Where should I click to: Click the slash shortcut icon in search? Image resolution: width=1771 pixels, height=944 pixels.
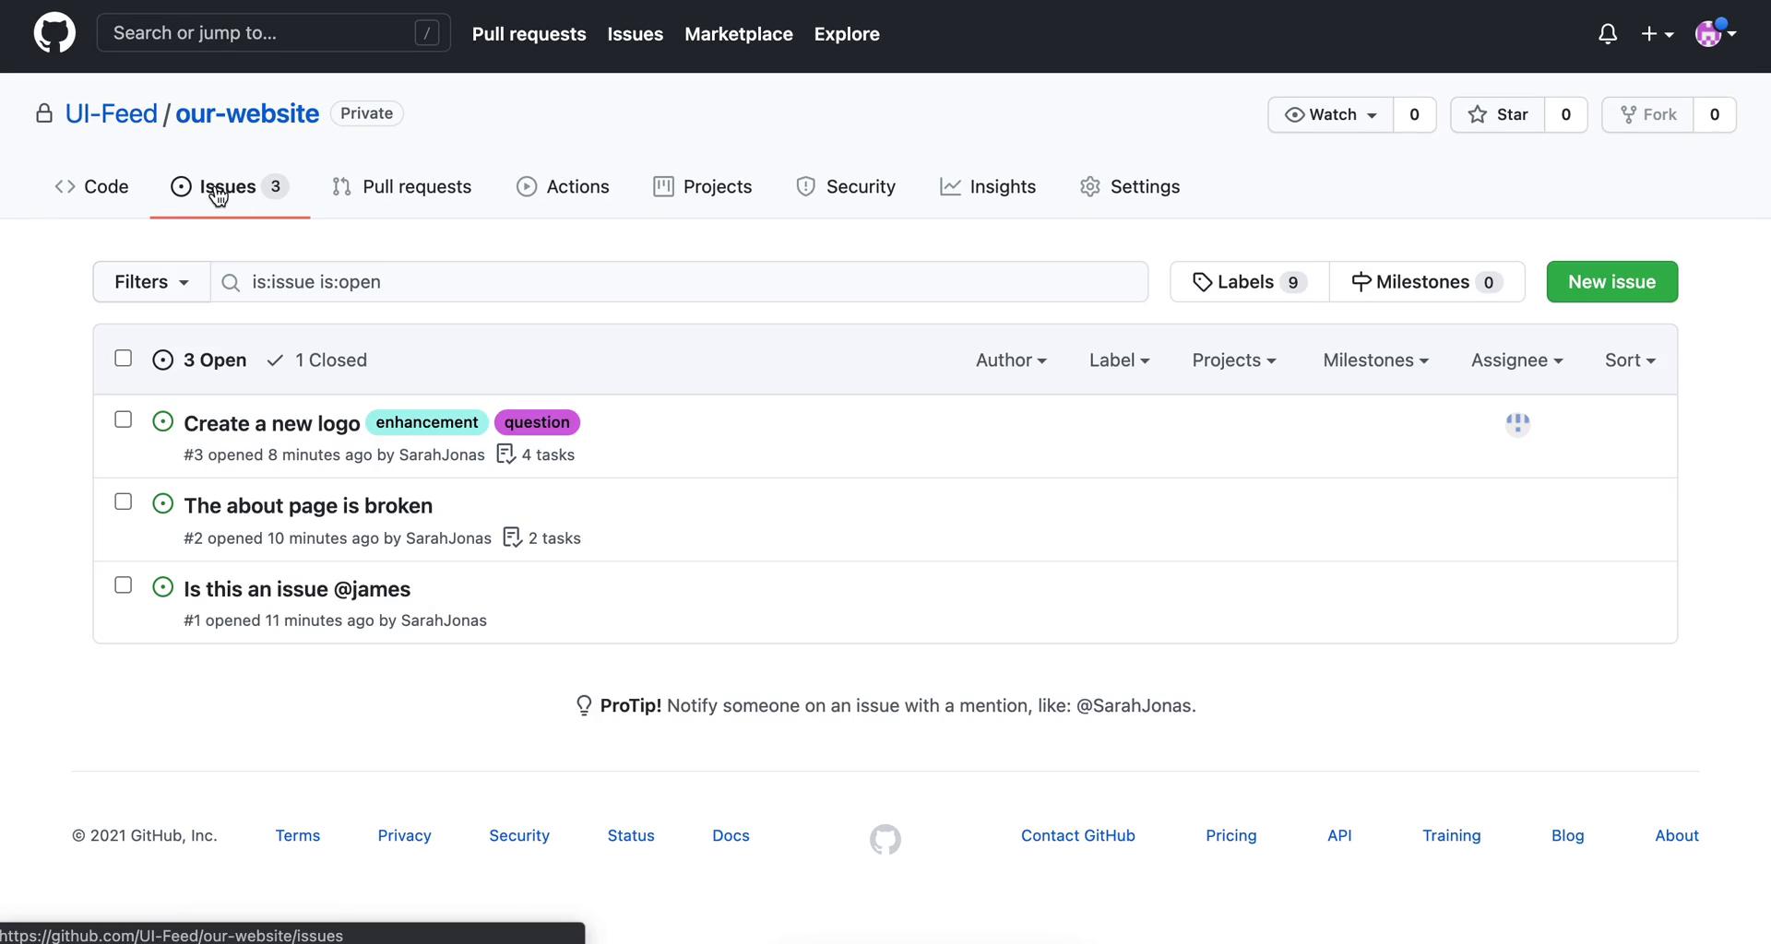[426, 33]
